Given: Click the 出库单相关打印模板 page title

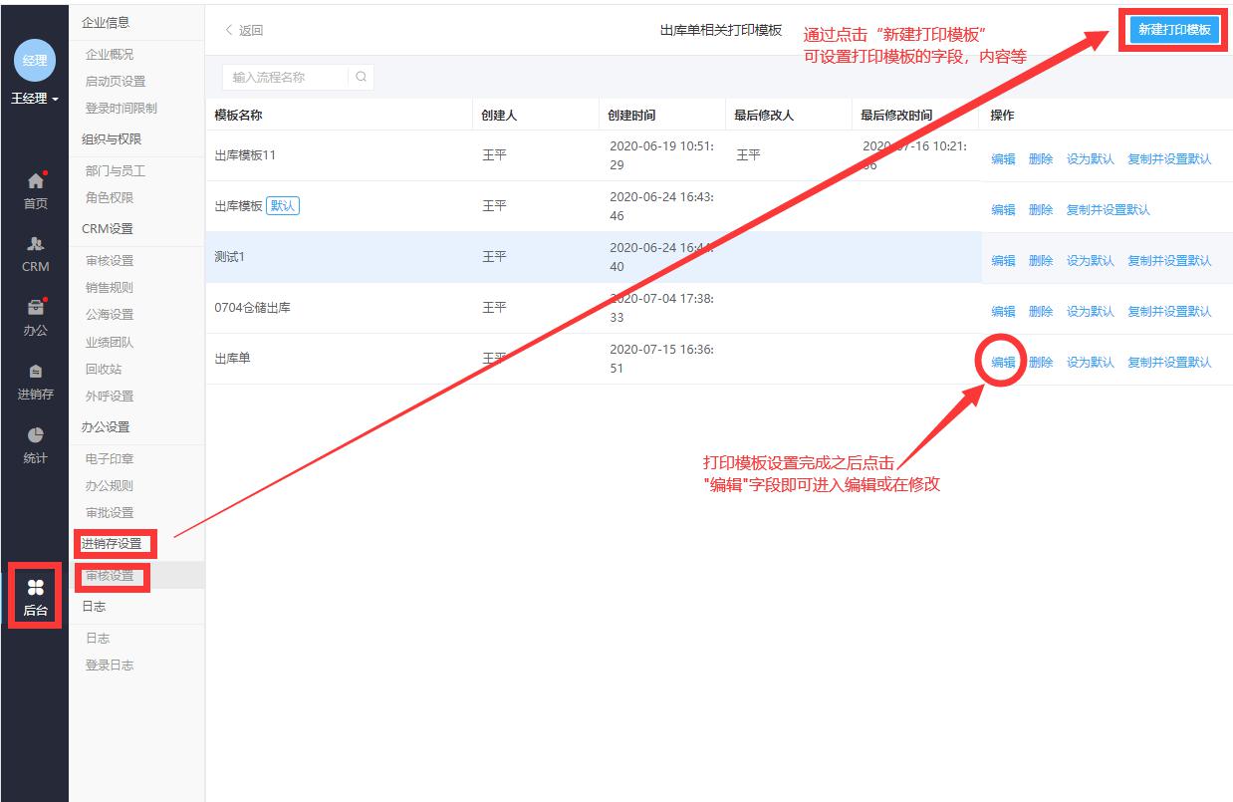Looking at the screenshot, I should point(721,31).
